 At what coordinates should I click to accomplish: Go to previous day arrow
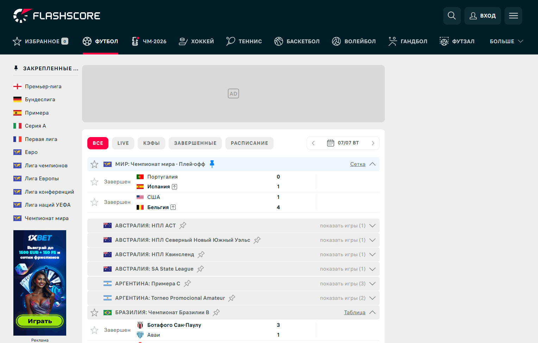pos(313,143)
